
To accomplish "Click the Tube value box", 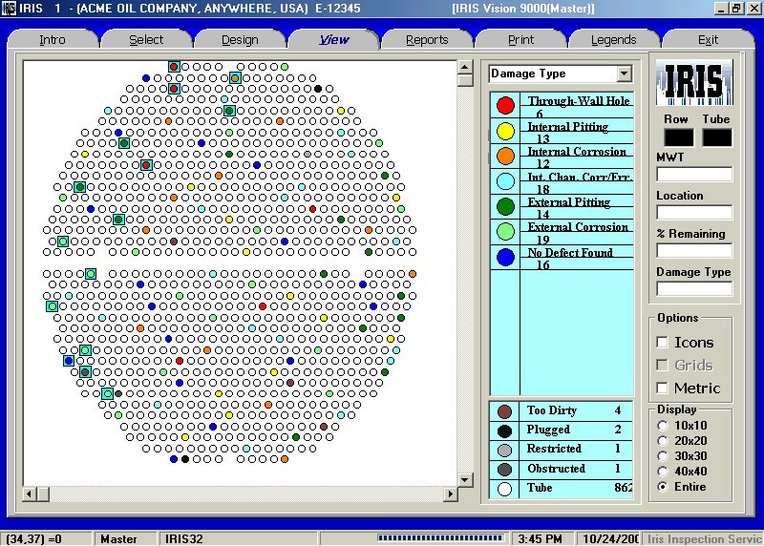I will pos(717,137).
